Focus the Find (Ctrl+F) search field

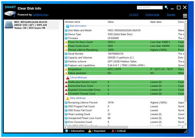[150, 8]
